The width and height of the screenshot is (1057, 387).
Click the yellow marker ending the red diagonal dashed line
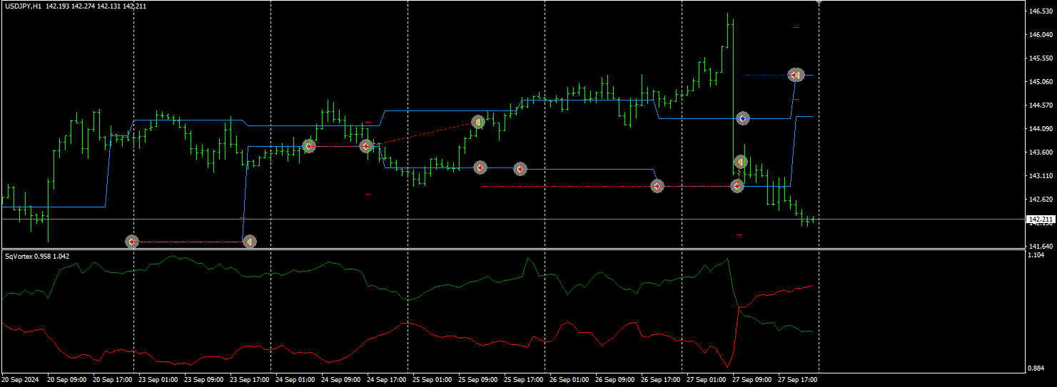[478, 122]
